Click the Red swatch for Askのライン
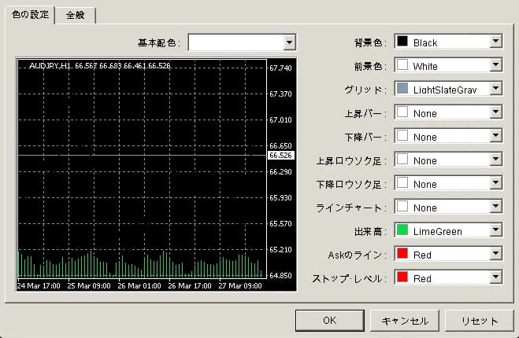 [402, 253]
